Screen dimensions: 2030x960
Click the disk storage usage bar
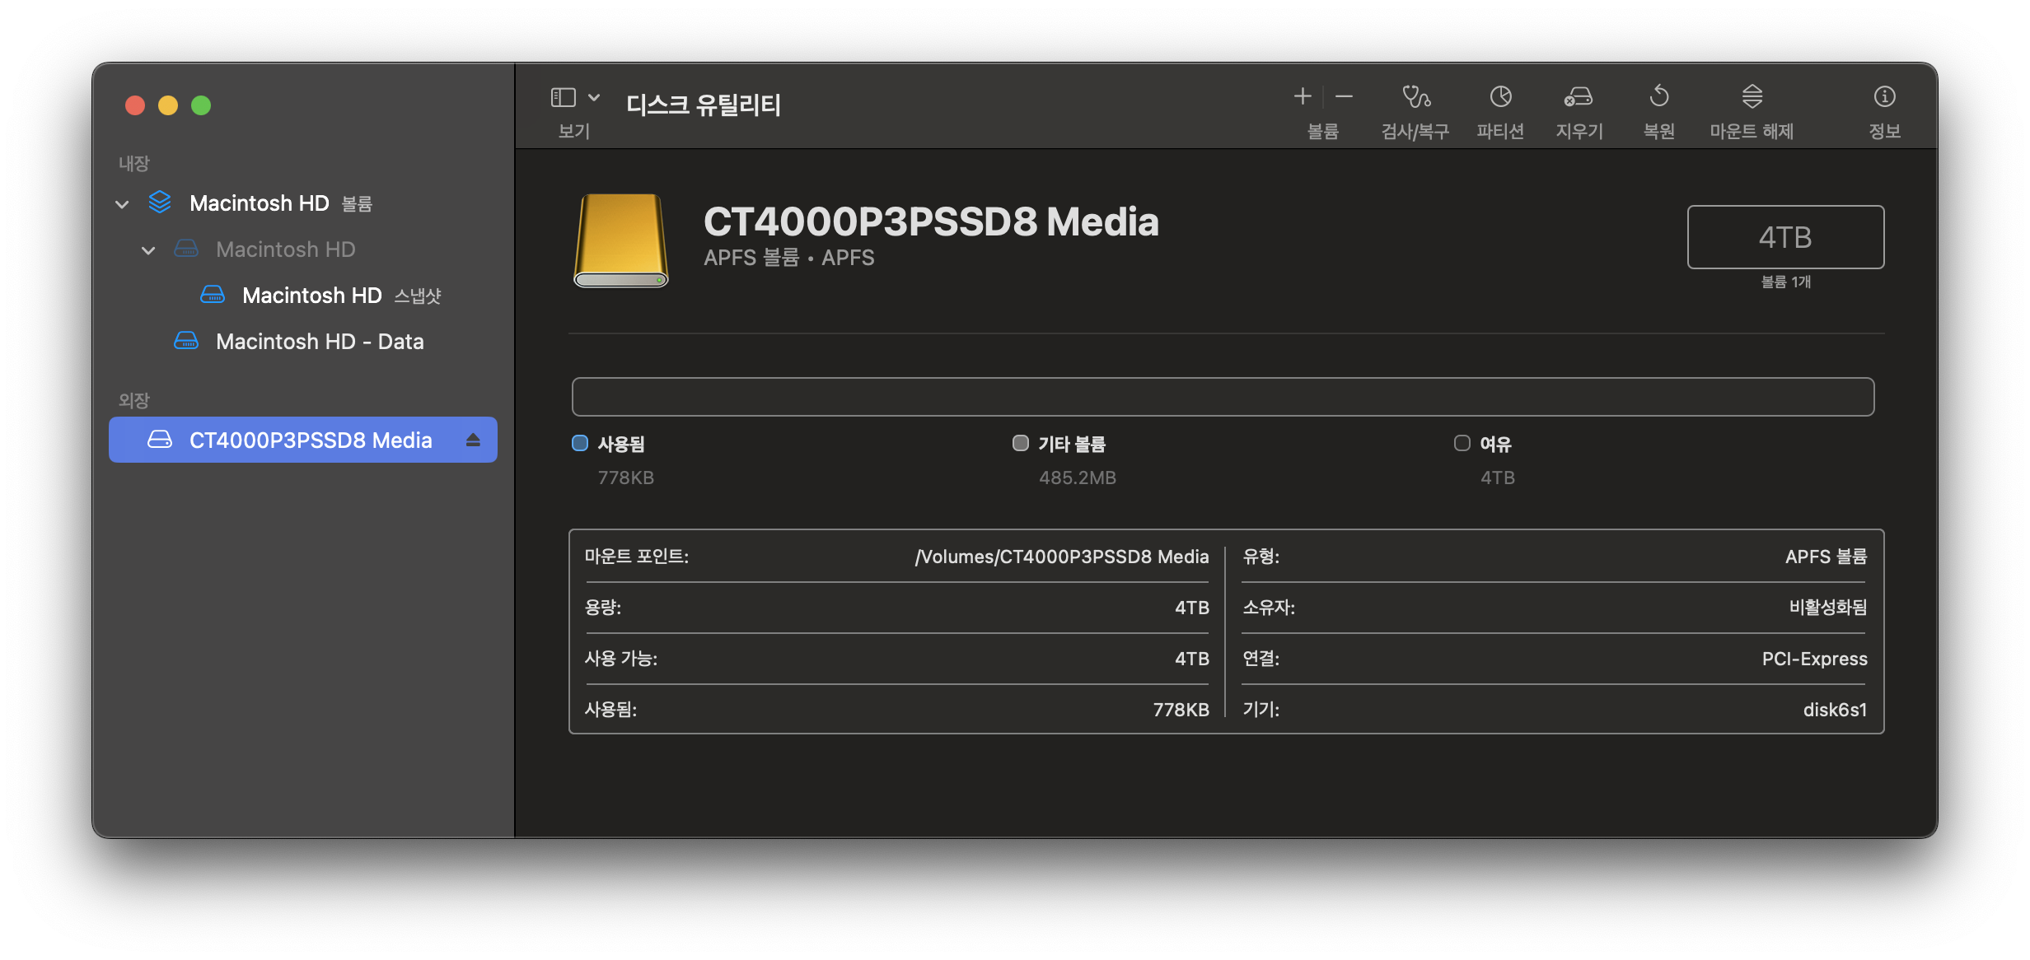[x=1223, y=398]
